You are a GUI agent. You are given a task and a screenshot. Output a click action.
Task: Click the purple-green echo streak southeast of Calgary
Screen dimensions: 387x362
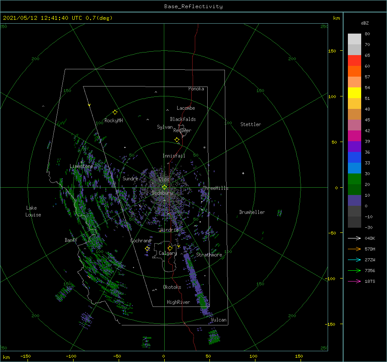[196, 284]
